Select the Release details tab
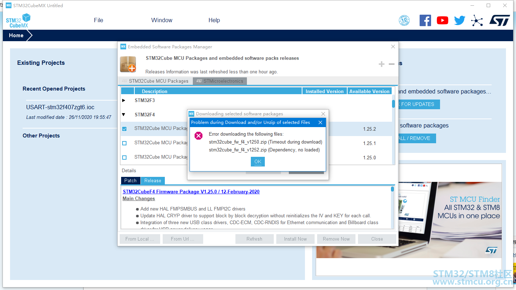This screenshot has width=516, height=290. point(153,181)
